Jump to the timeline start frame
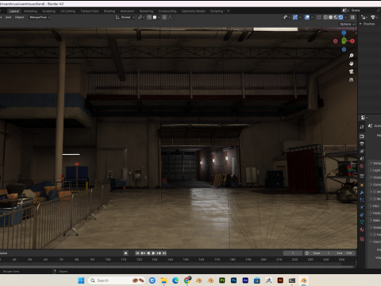 click(x=137, y=253)
